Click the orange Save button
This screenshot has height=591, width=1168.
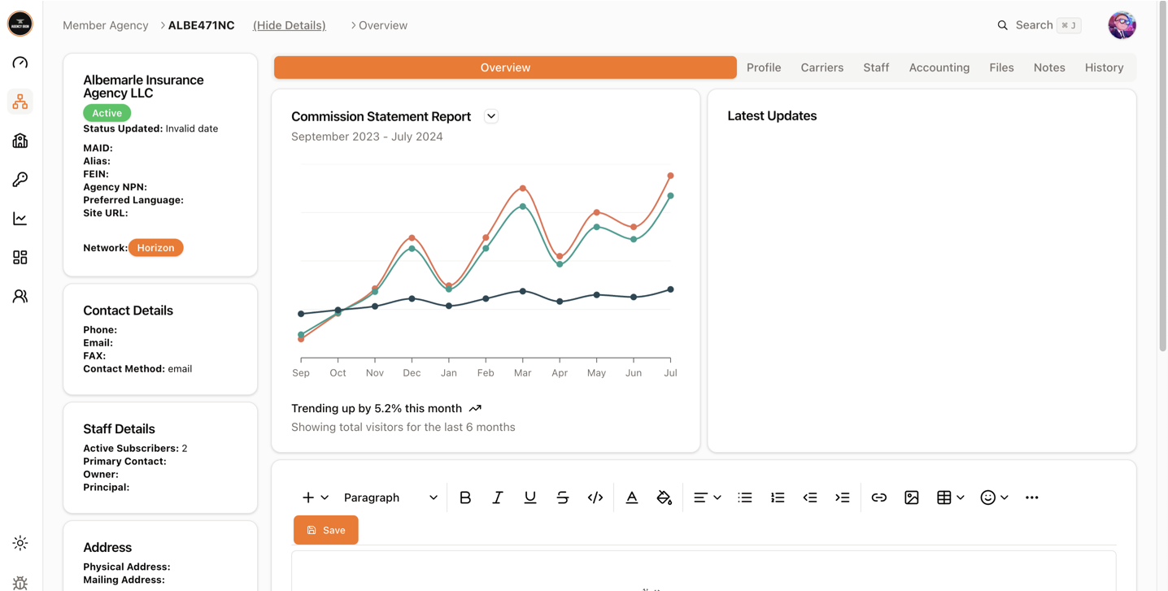click(326, 530)
